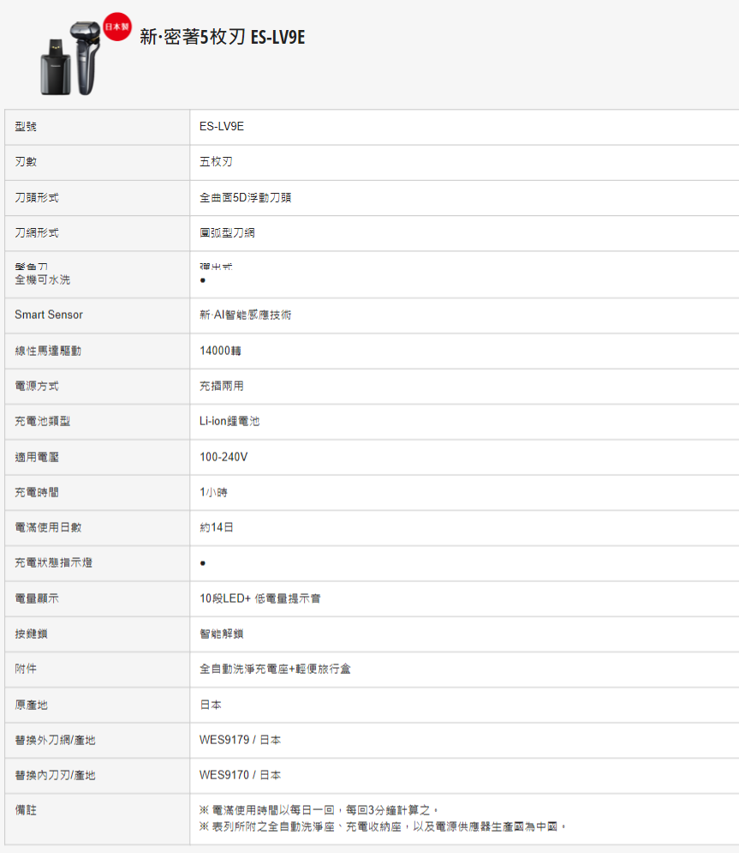Click the 日本 value in the 原產地 row
Screen dimensions: 739x853
[x=211, y=705]
